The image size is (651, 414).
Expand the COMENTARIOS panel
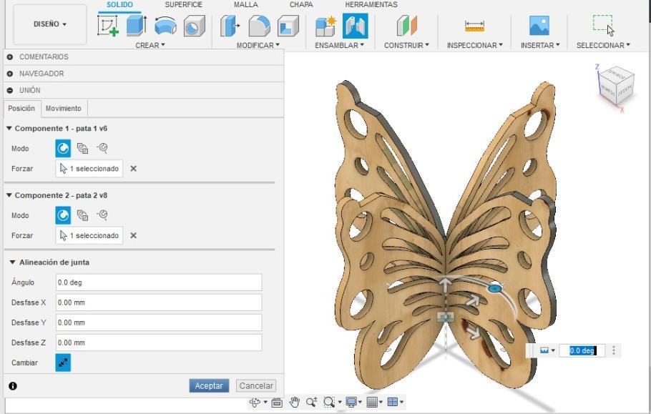(10, 56)
